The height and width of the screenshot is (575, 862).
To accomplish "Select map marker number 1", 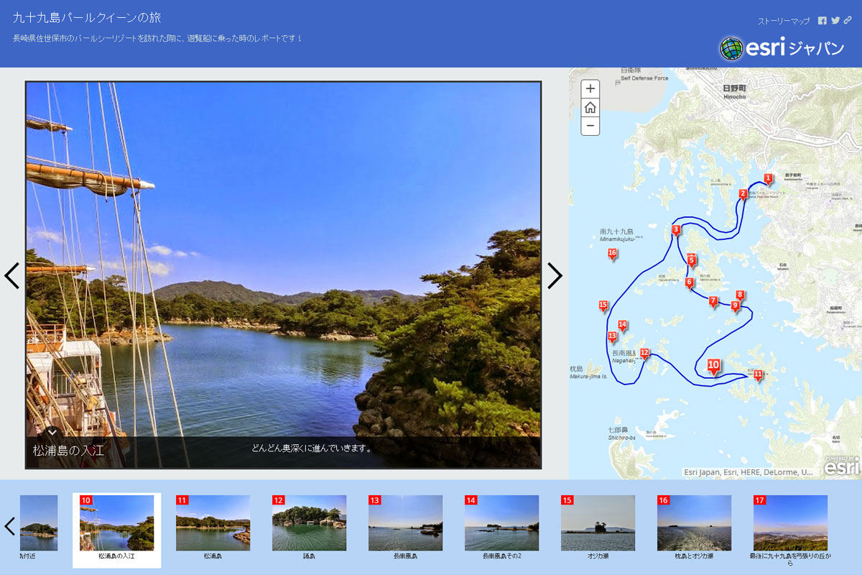I will (768, 178).
